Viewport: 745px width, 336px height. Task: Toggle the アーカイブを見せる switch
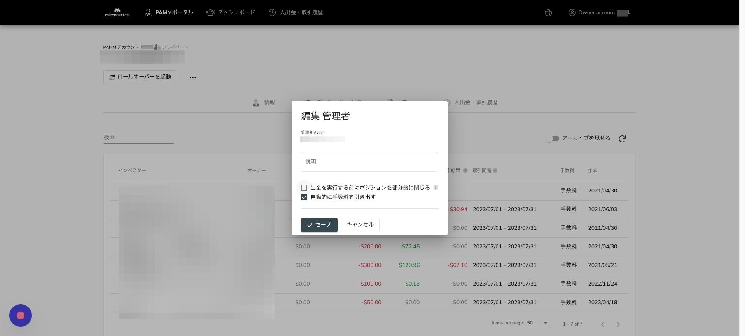552,139
